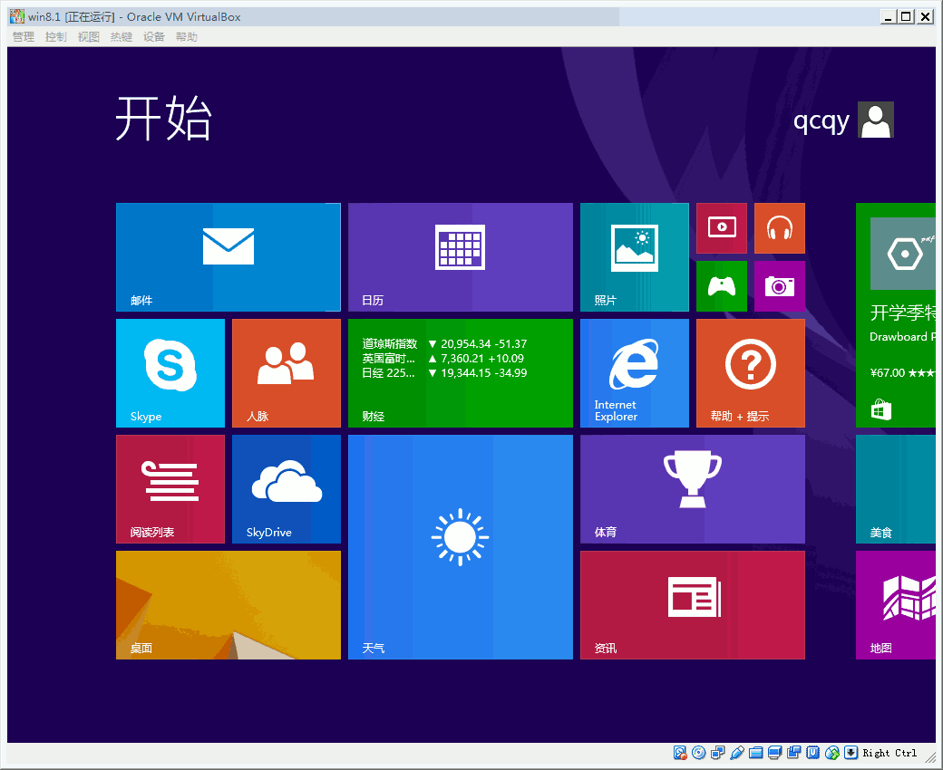Click the qcqy user name
Screen dimensions: 943x770
[821, 122]
